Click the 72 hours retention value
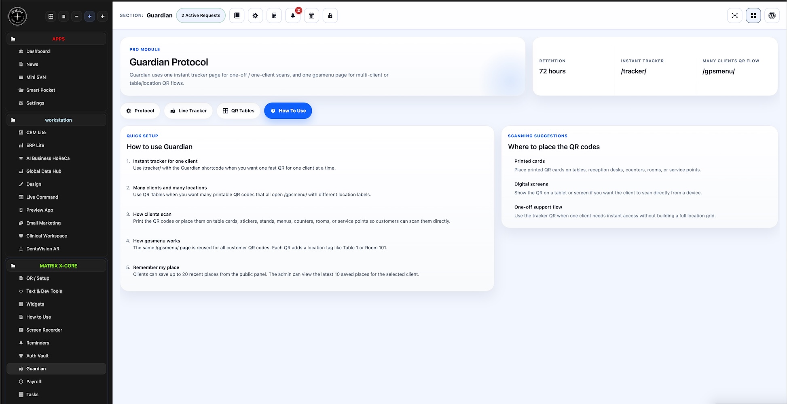The image size is (787, 404). (x=552, y=71)
